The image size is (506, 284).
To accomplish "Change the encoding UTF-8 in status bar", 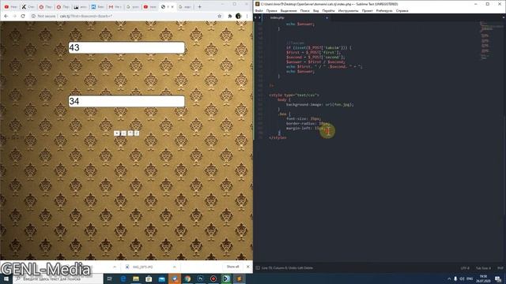I will [465, 268].
